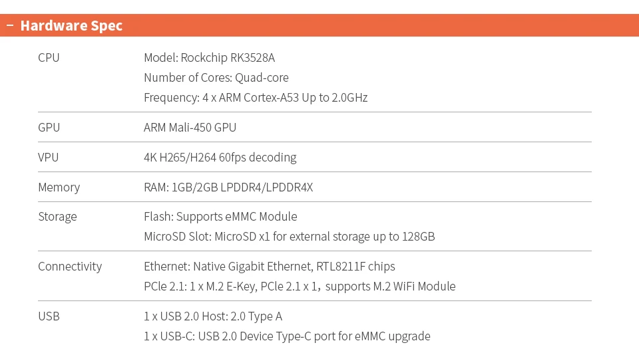Collapse the Hardware Spec section minus icon

pos(9,26)
